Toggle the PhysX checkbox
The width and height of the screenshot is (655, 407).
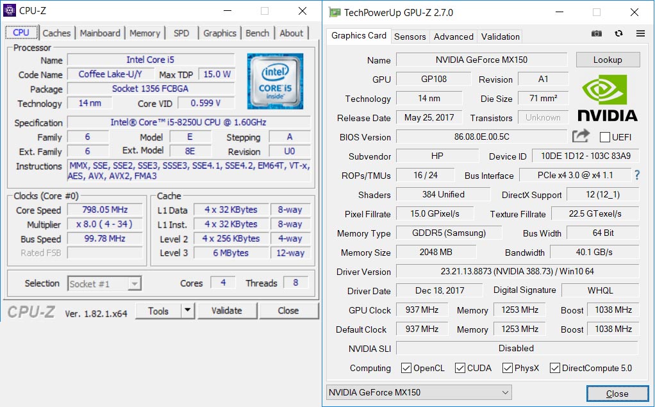[x=507, y=368]
